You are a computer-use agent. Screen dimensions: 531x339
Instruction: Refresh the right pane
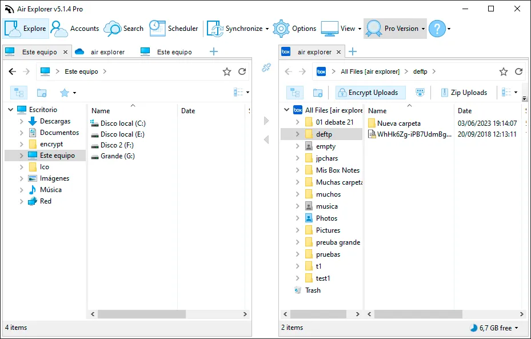[519, 71]
